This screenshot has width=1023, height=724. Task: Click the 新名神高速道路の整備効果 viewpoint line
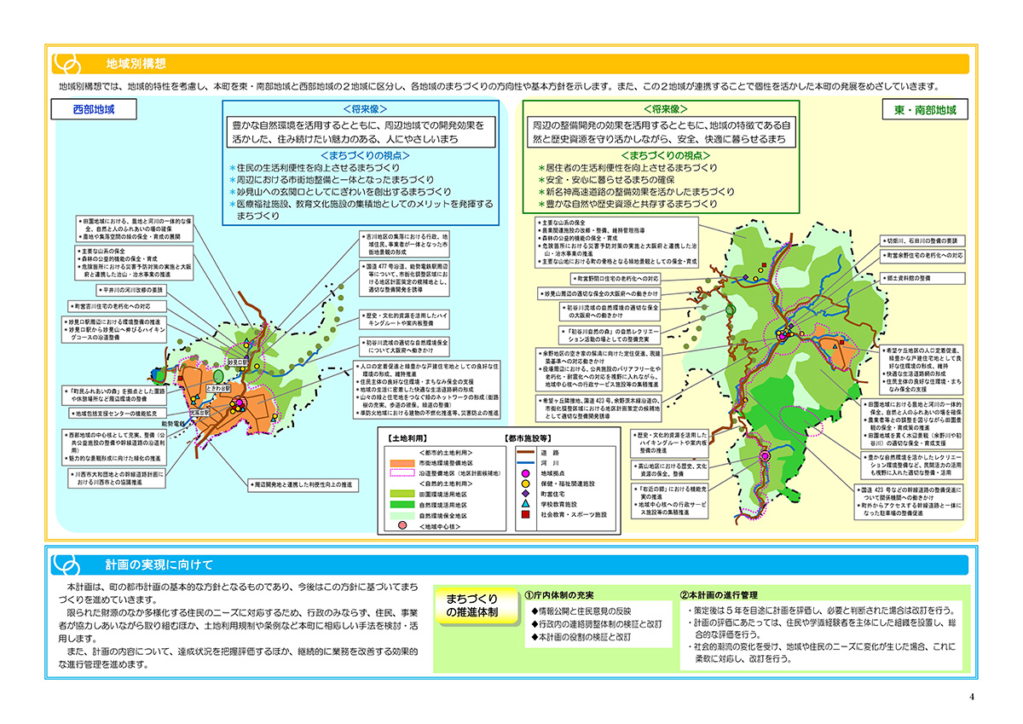637,192
